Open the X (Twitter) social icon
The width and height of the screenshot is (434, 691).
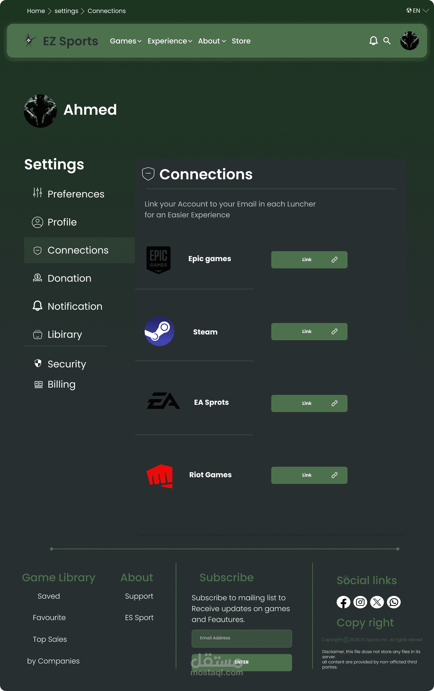tap(377, 602)
